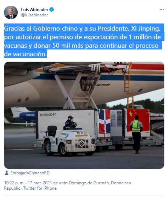
Task: Open the EmbajadaChinaenRD tagged account
Action: (30, 173)
